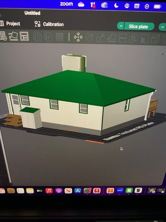Image resolution: width=166 pixels, height=222 pixels.
Task: Select the Mesh boolean tool
Action: pyautogui.click(x=133, y=38)
